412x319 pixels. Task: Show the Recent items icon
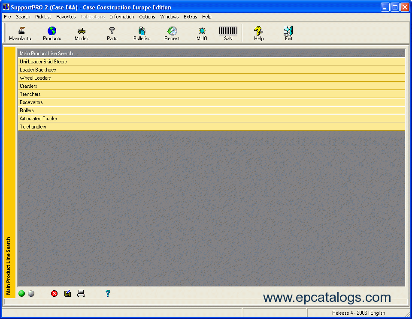pos(172,33)
